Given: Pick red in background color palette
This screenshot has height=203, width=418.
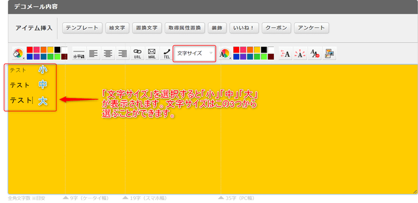Looking at the screenshot, I should tap(30, 49).
